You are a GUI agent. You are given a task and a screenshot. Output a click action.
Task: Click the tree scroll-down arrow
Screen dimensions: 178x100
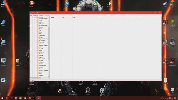coord(49,76)
